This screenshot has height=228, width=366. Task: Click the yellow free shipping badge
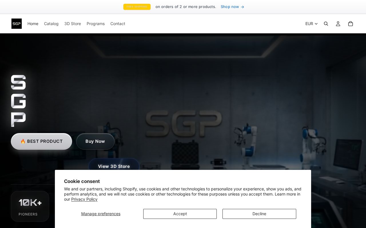(137, 7)
